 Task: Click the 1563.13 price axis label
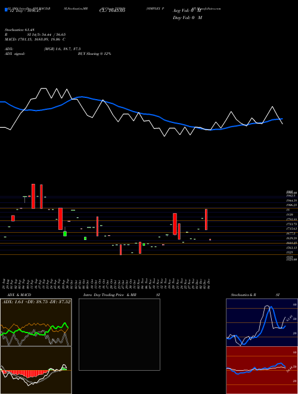pos(291,248)
